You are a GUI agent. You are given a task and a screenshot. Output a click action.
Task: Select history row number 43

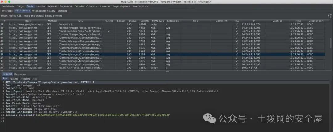tap(162, 41)
